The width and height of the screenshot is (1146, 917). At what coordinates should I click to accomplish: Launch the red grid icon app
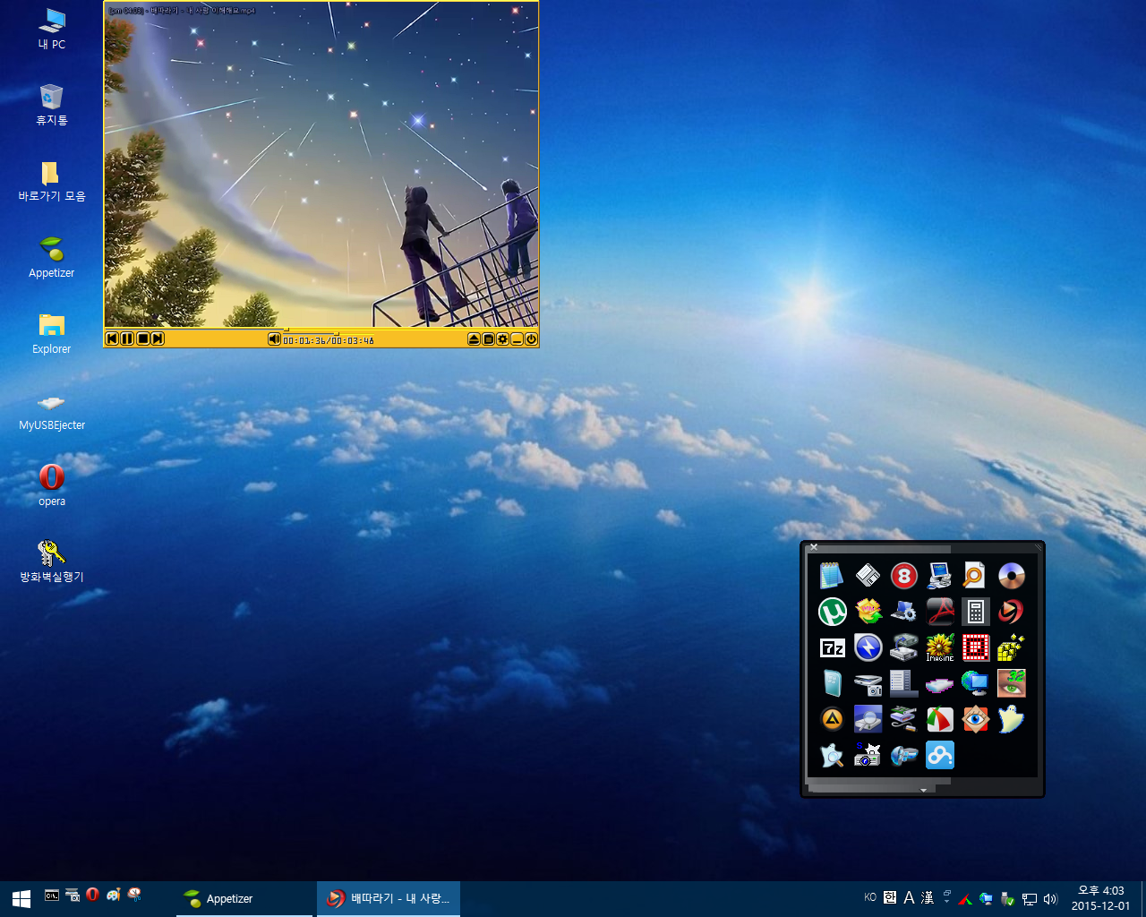click(975, 647)
